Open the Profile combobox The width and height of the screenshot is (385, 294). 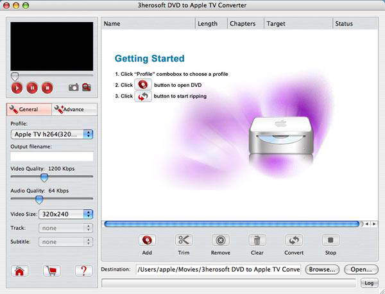52,134
